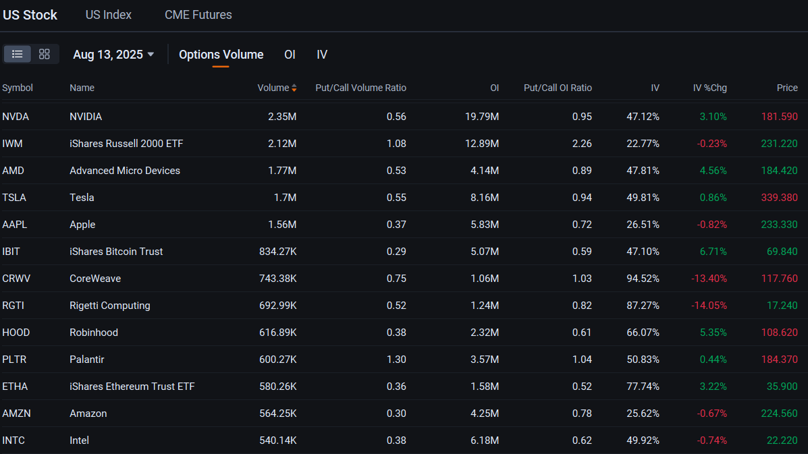Click the Tesla company name

click(x=82, y=198)
